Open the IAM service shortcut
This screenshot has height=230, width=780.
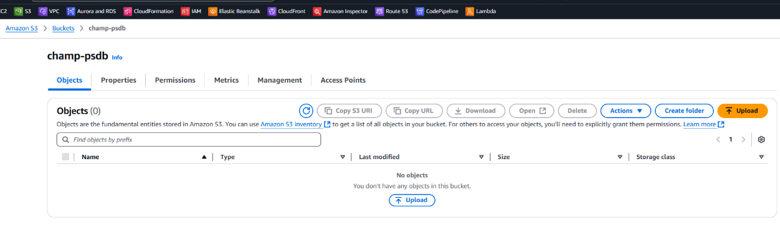point(191,11)
